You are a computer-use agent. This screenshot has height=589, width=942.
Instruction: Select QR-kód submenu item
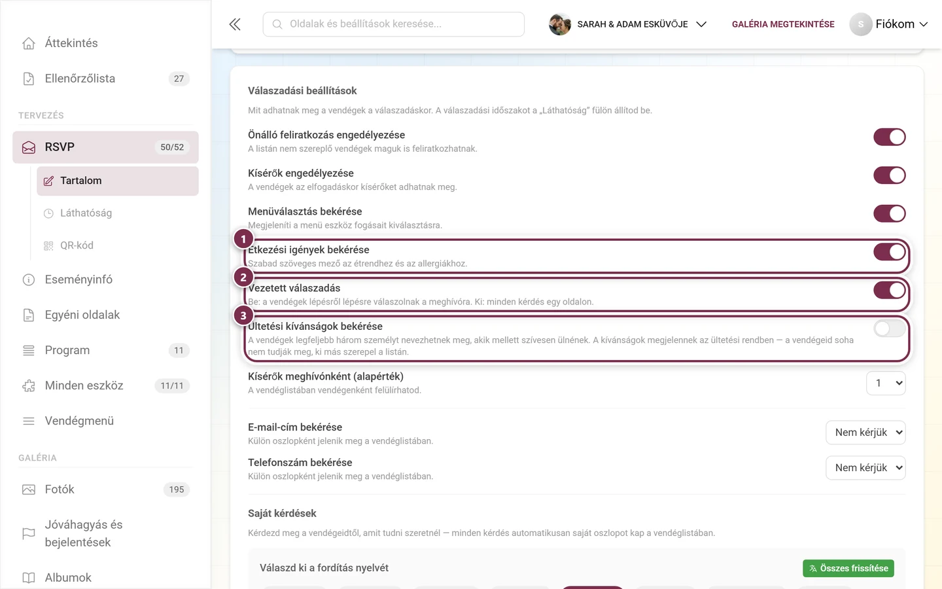pos(118,245)
